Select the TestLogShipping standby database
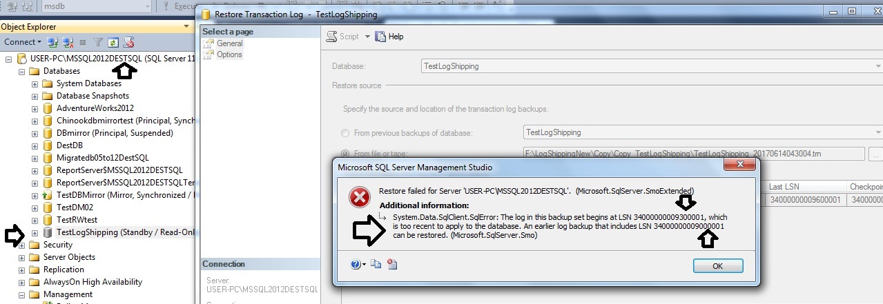 [x=119, y=232]
